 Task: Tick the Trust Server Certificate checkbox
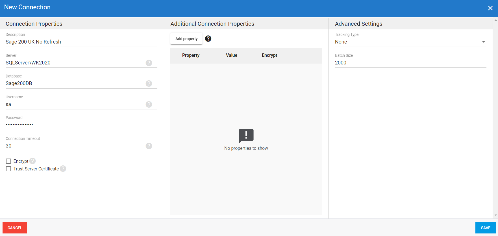click(x=8, y=169)
